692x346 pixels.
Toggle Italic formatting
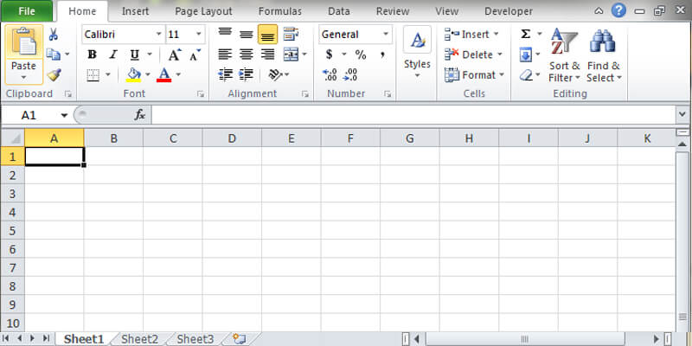(113, 54)
